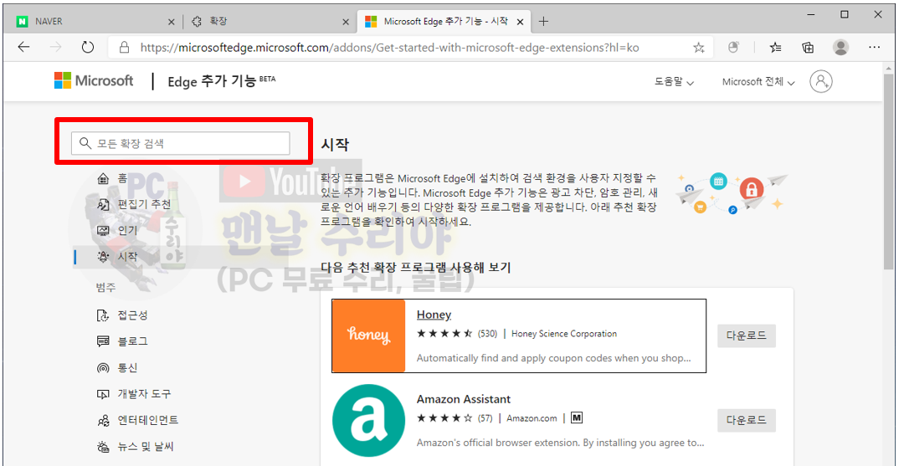This screenshot has width=904, height=466.
Task: Click the browser Back arrow
Action: [x=23, y=47]
